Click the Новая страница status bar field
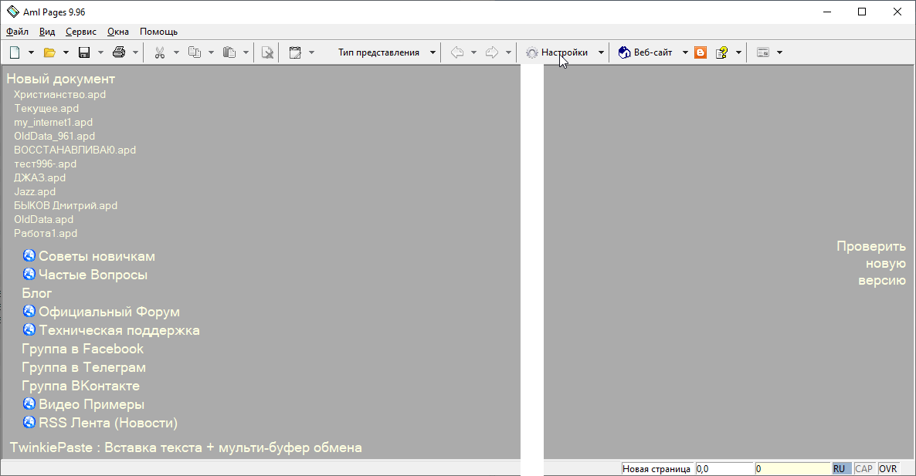916x476 pixels. pyautogui.click(x=656, y=468)
